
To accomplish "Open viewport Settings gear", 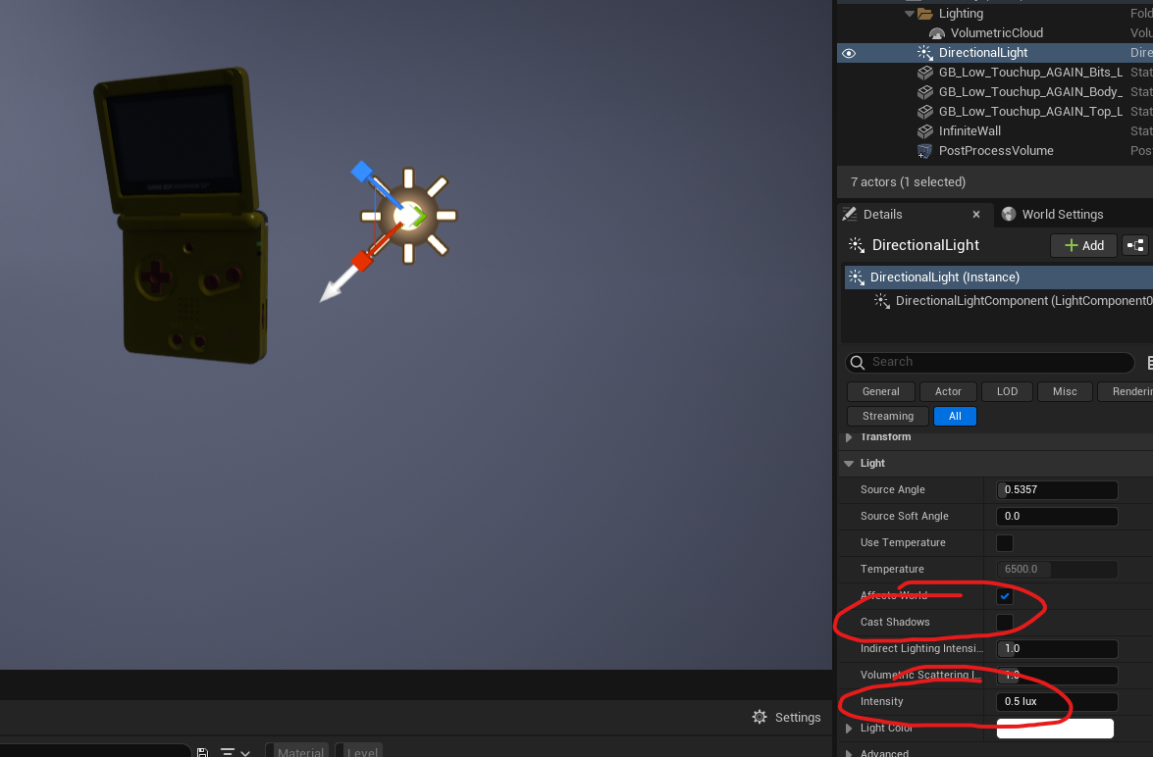I will (x=760, y=717).
